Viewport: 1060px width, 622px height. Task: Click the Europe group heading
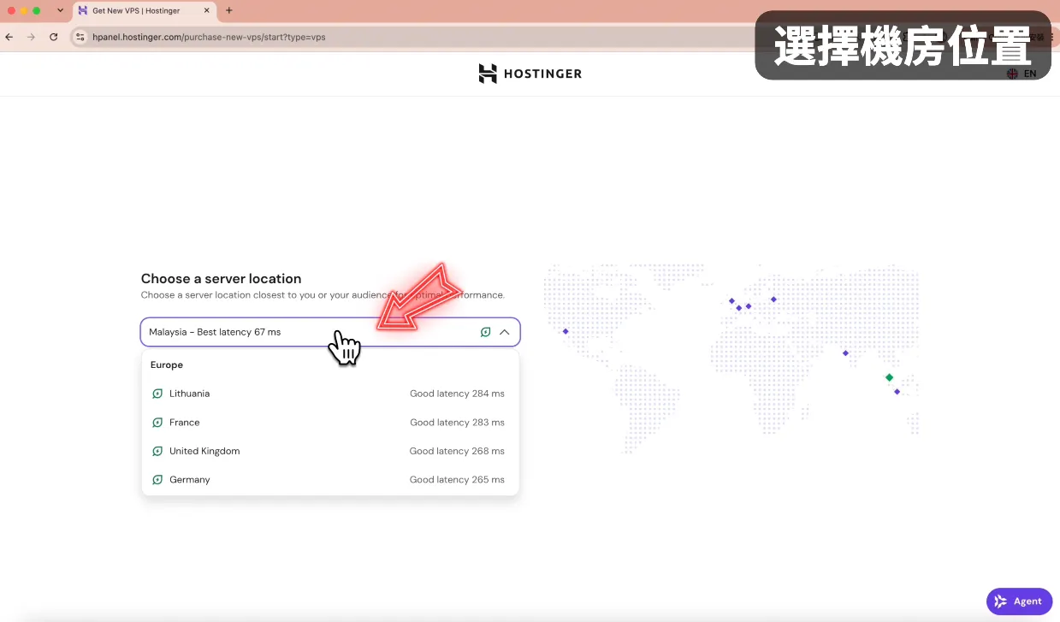167,364
